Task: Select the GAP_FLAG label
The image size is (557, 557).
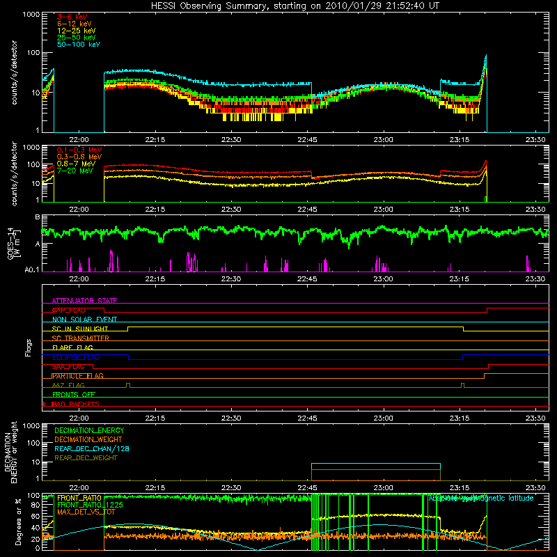Action: (x=68, y=310)
